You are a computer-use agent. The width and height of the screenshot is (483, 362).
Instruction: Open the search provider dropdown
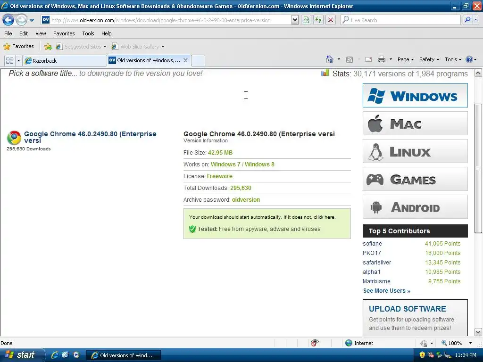pos(475,20)
